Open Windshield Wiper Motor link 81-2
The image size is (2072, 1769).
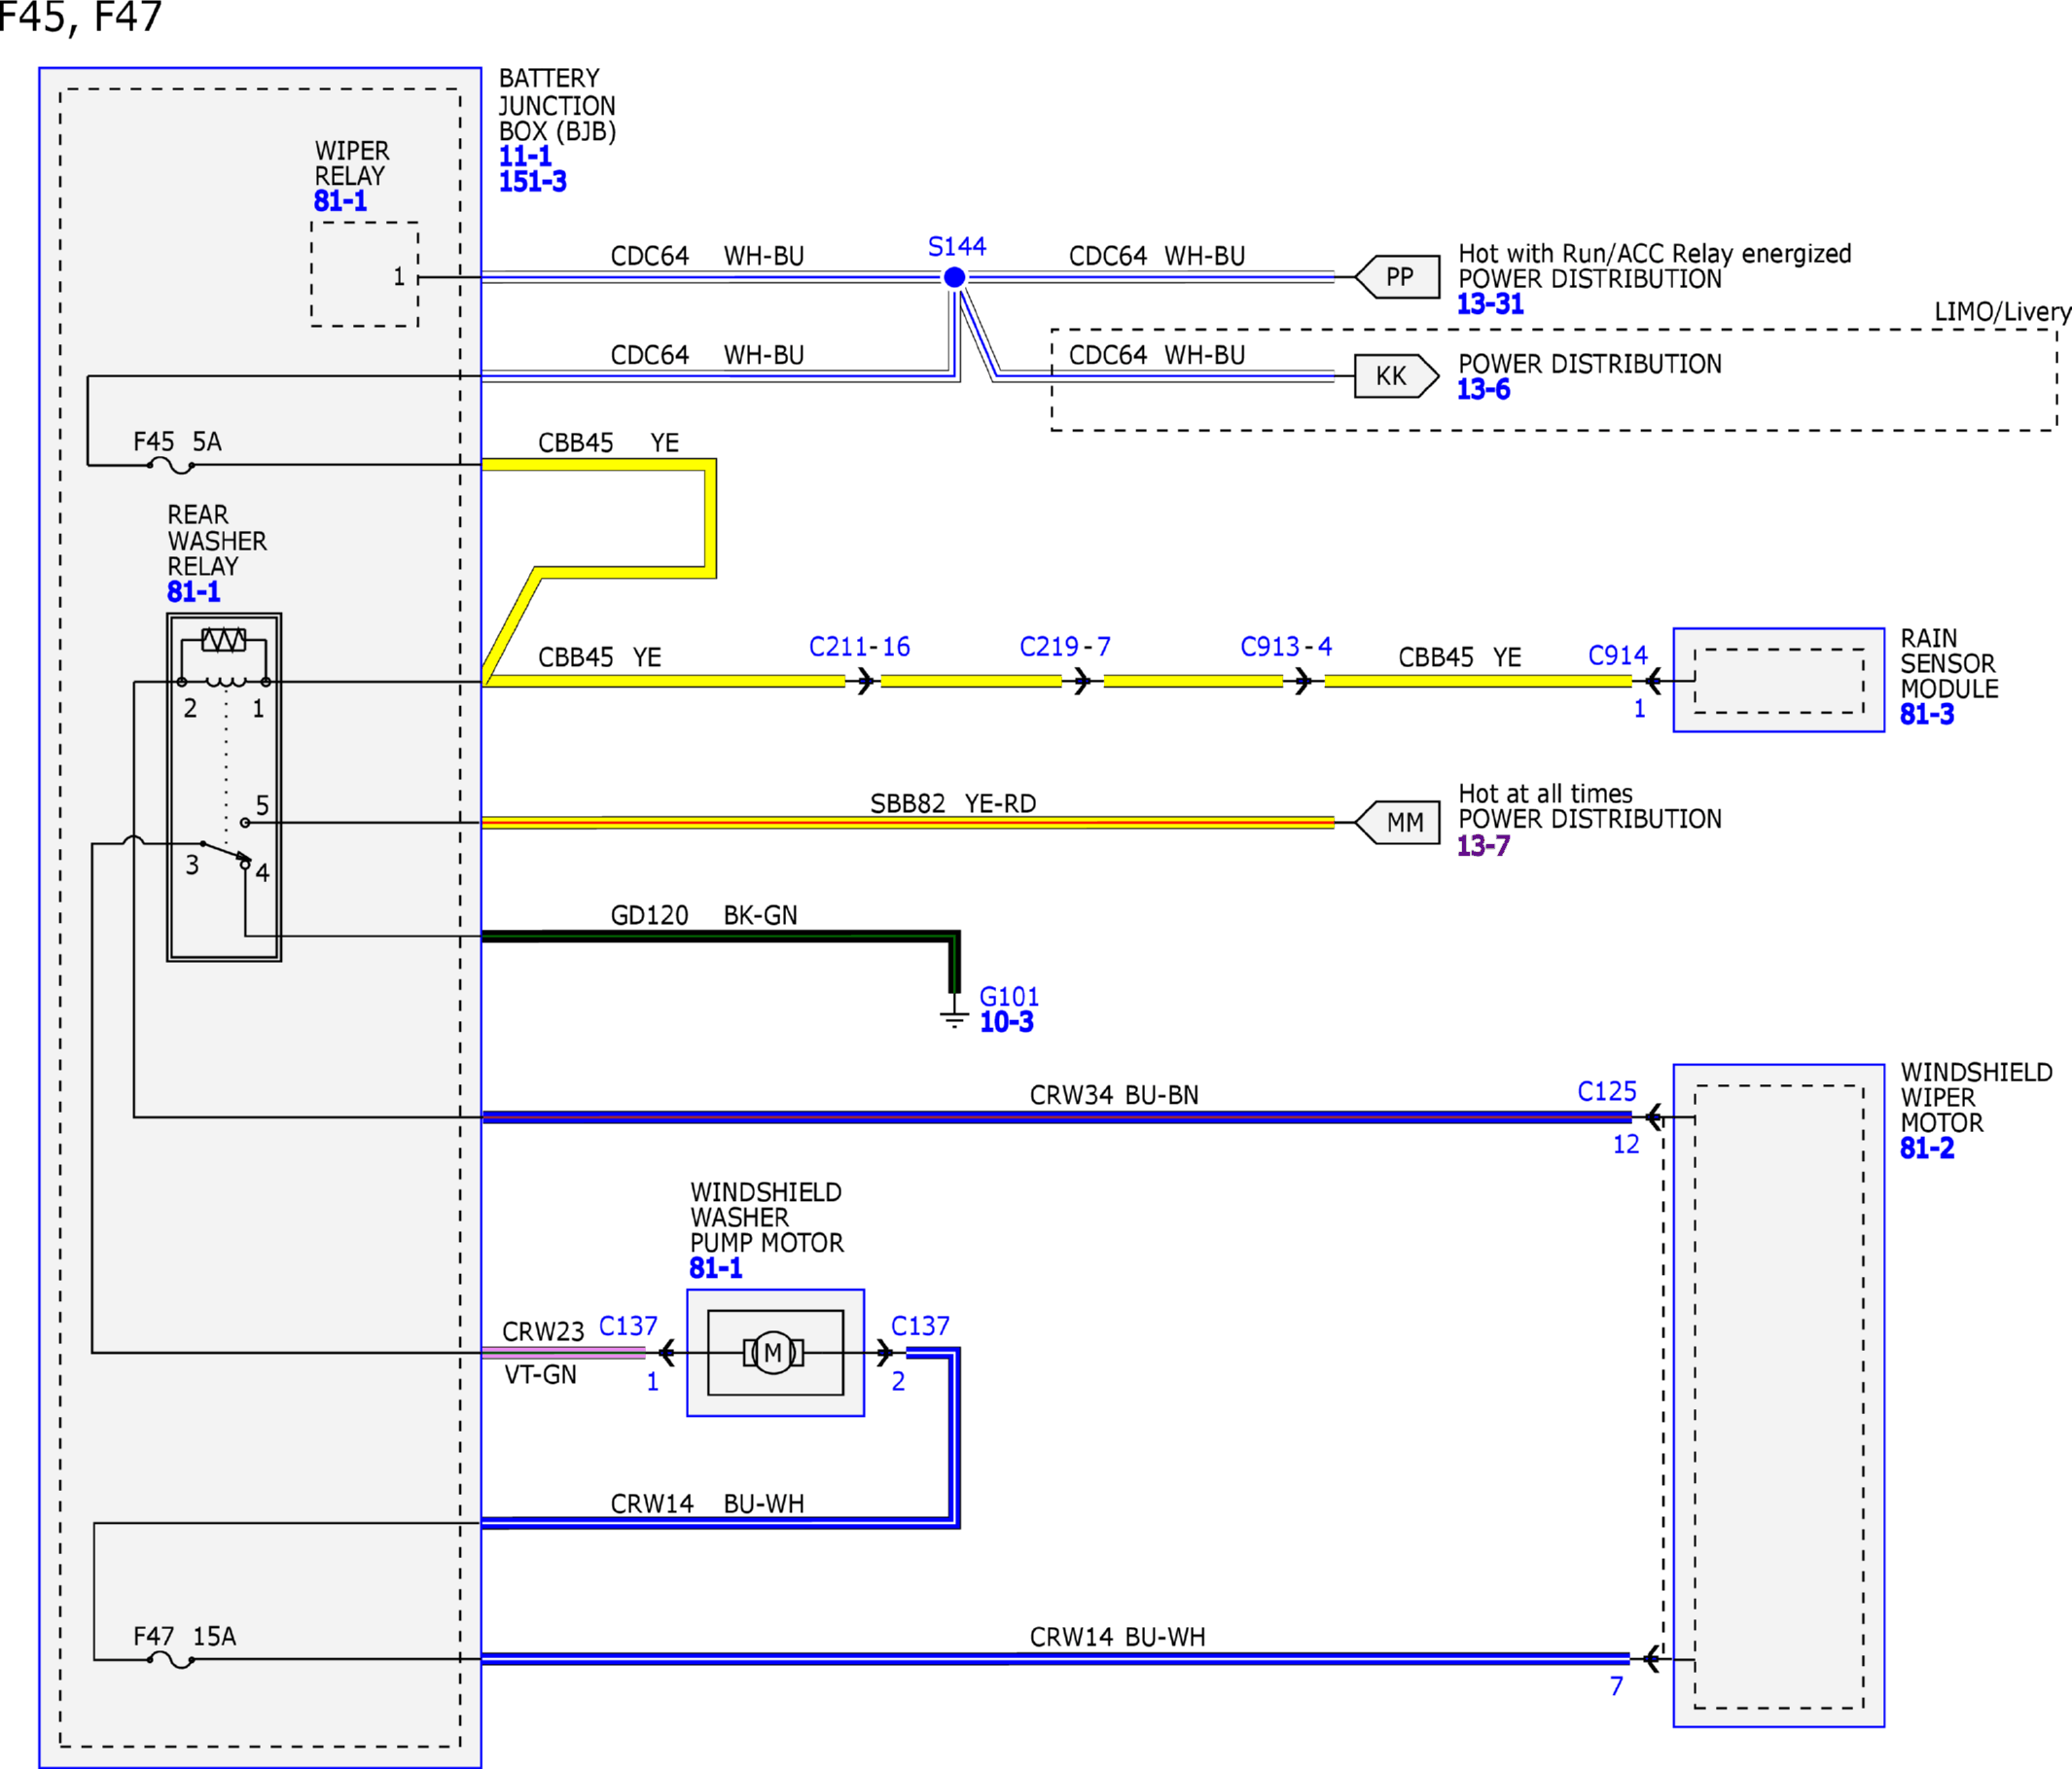pos(1926,1148)
